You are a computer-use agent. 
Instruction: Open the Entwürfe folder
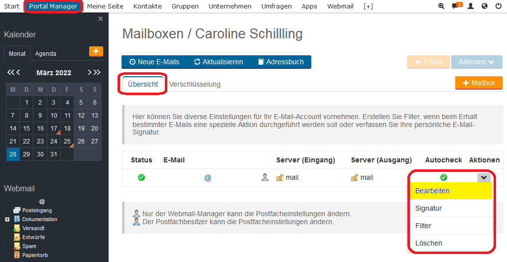click(34, 237)
